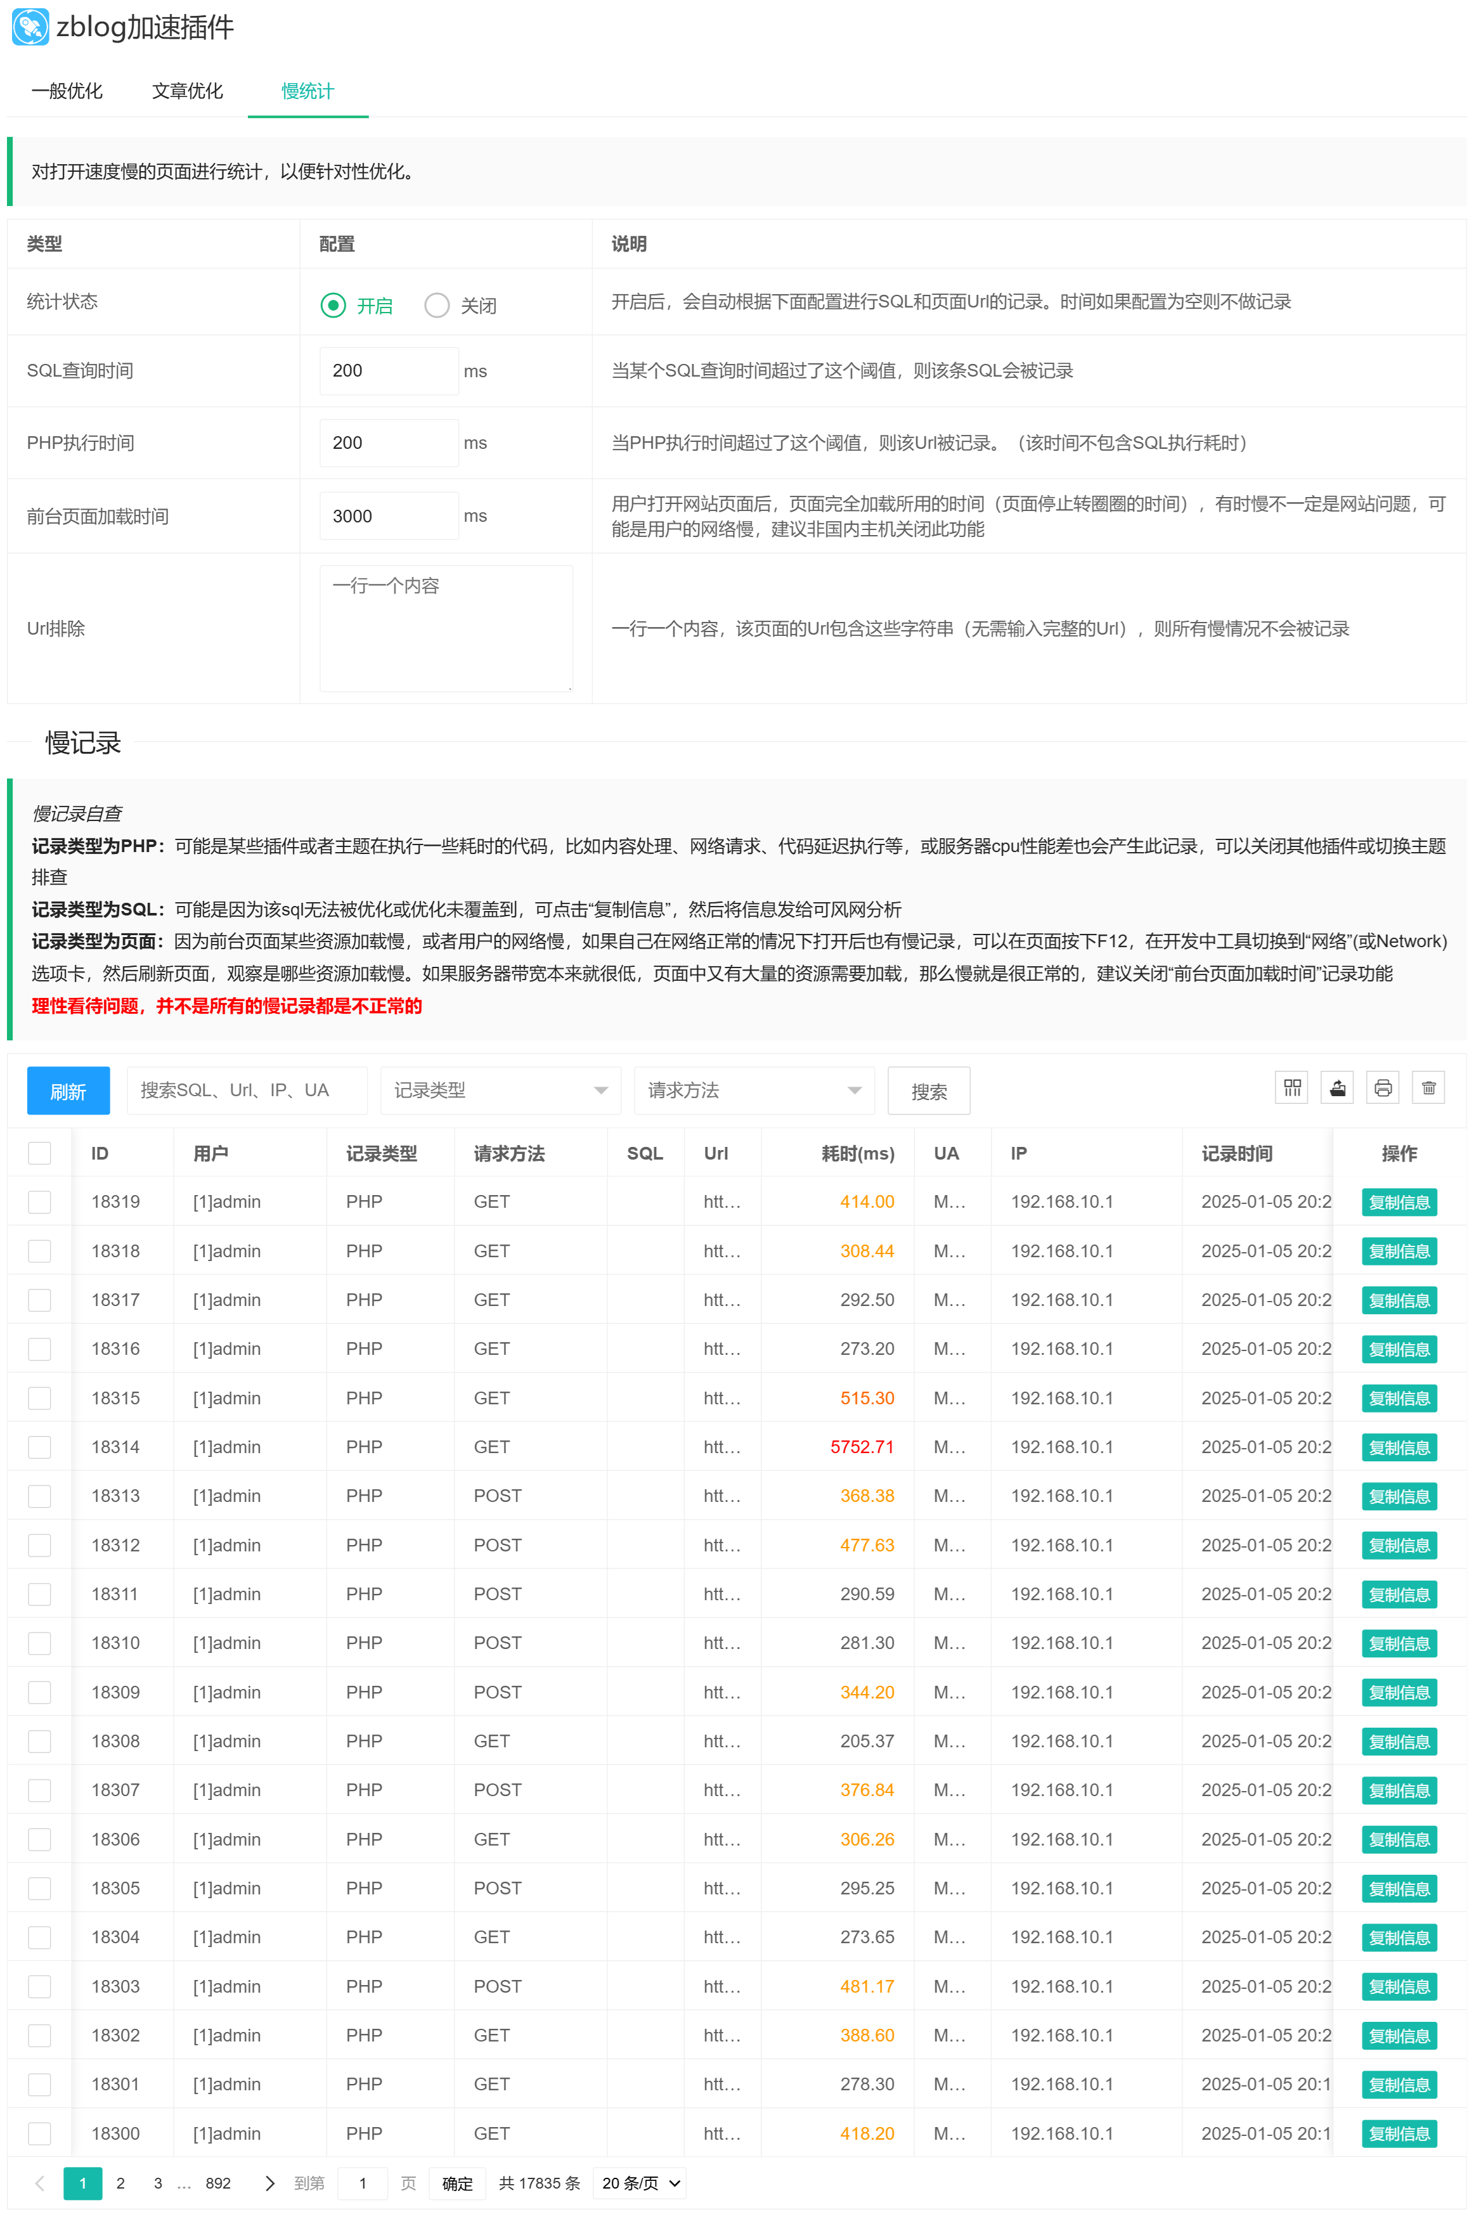The image size is (1474, 2219).
Task: Go to page 3
Action: (158, 2182)
